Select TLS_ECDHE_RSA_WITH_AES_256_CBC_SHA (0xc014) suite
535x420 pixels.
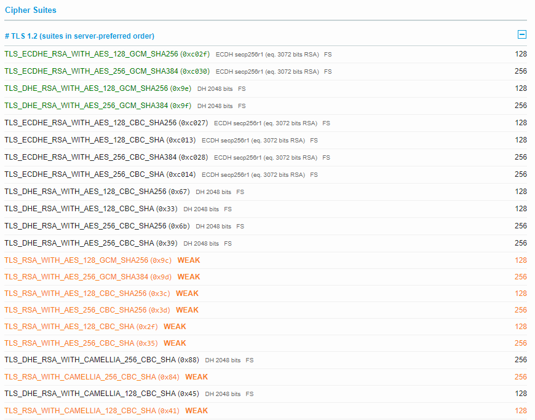(100, 174)
